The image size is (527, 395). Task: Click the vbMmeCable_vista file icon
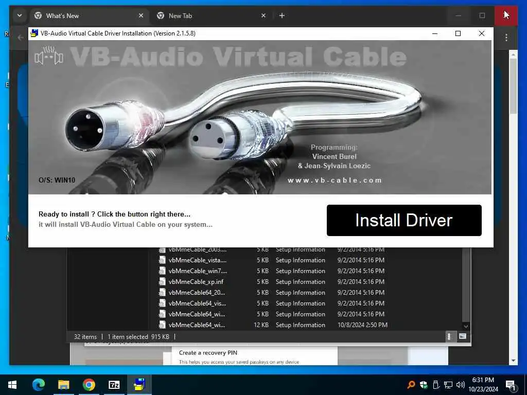[x=162, y=260]
